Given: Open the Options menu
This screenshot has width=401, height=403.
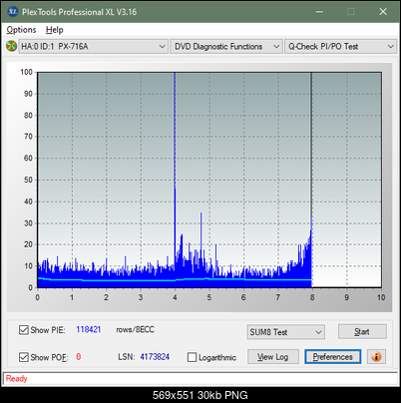Looking at the screenshot, I should pyautogui.click(x=21, y=30).
